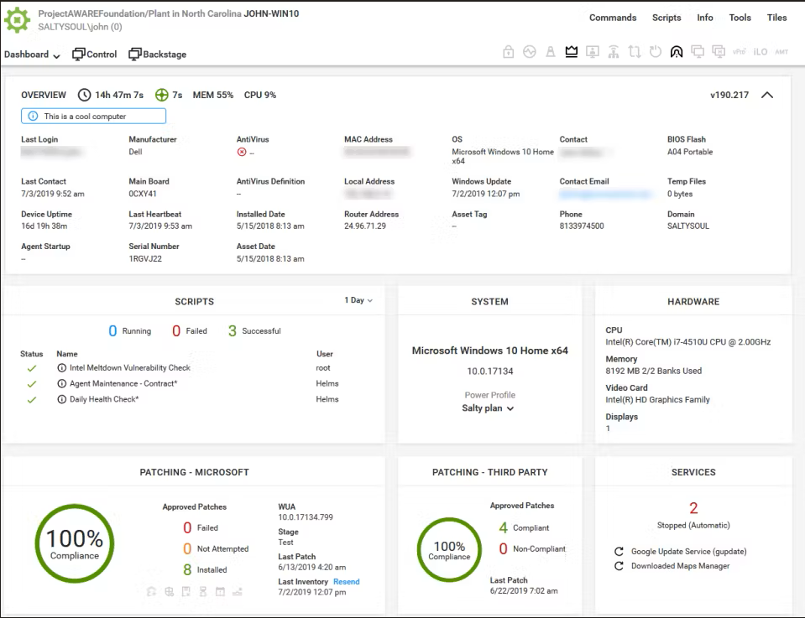Image resolution: width=805 pixels, height=618 pixels.
Task: Click the hourglass icon under Microsoft patching
Action: click(x=203, y=592)
